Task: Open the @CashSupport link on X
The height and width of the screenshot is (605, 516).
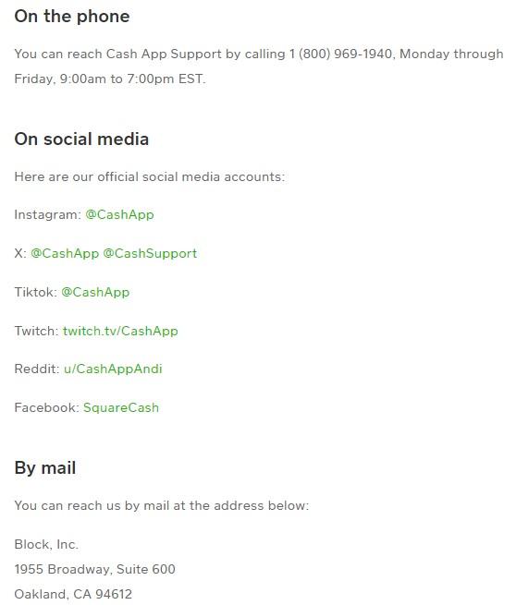Action: (150, 253)
